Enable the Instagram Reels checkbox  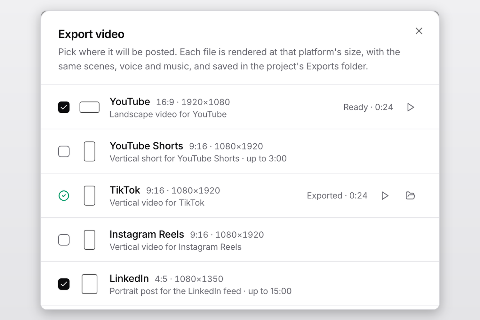click(x=64, y=240)
